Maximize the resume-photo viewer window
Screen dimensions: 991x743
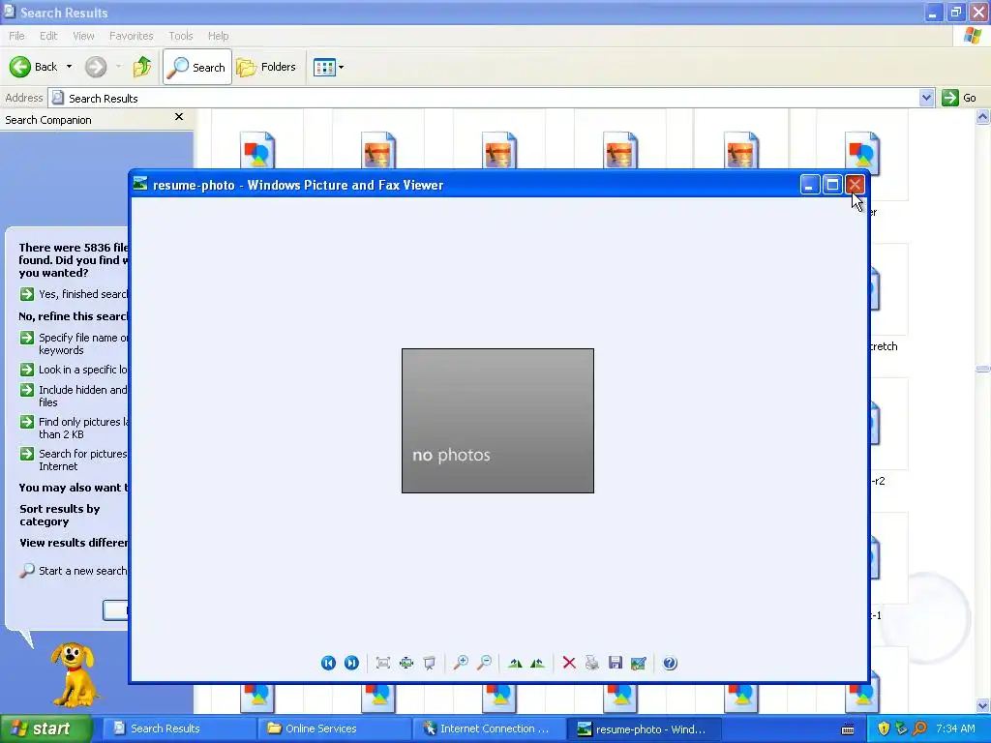(832, 185)
